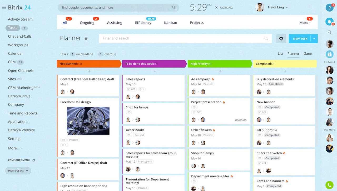Expand the More tab dropdown in top bar

click(305, 23)
